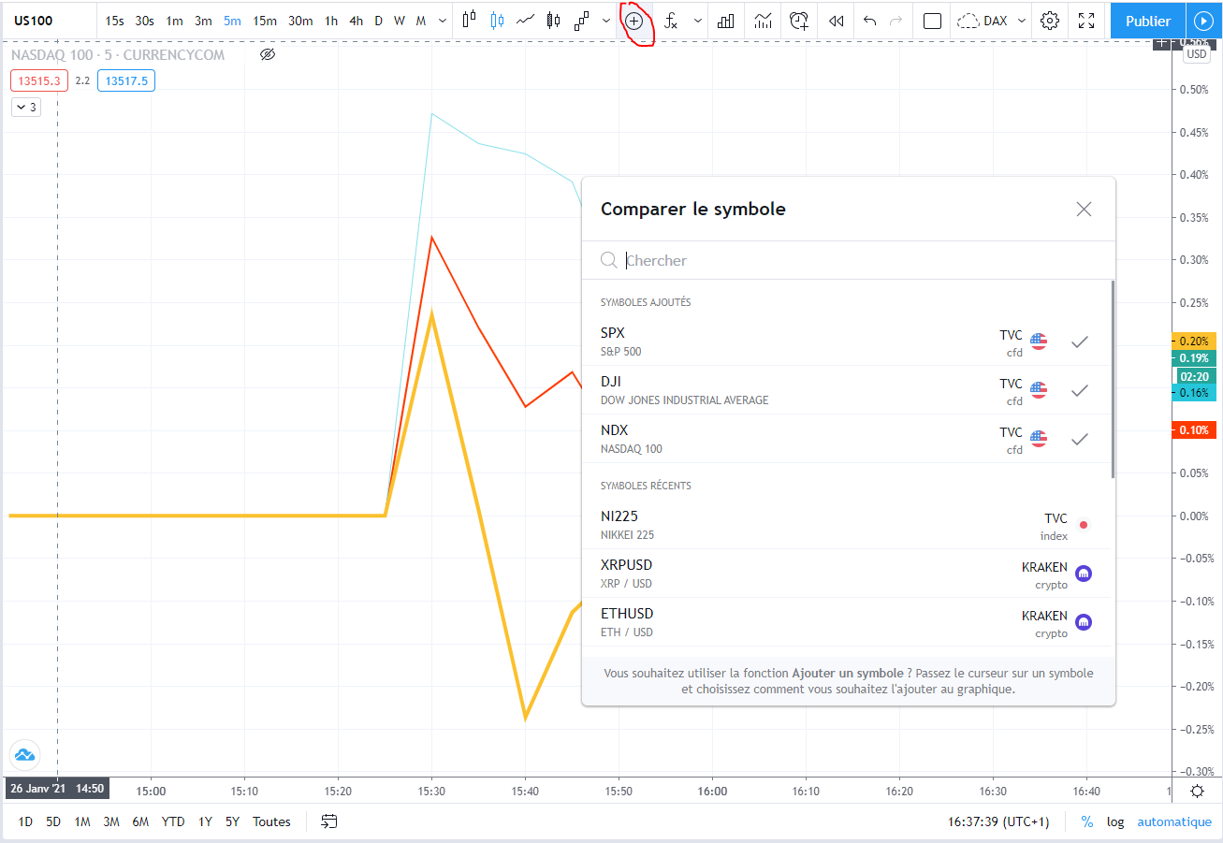Switch to the 15m timeframe
The image size is (1223, 843).
[x=265, y=21]
